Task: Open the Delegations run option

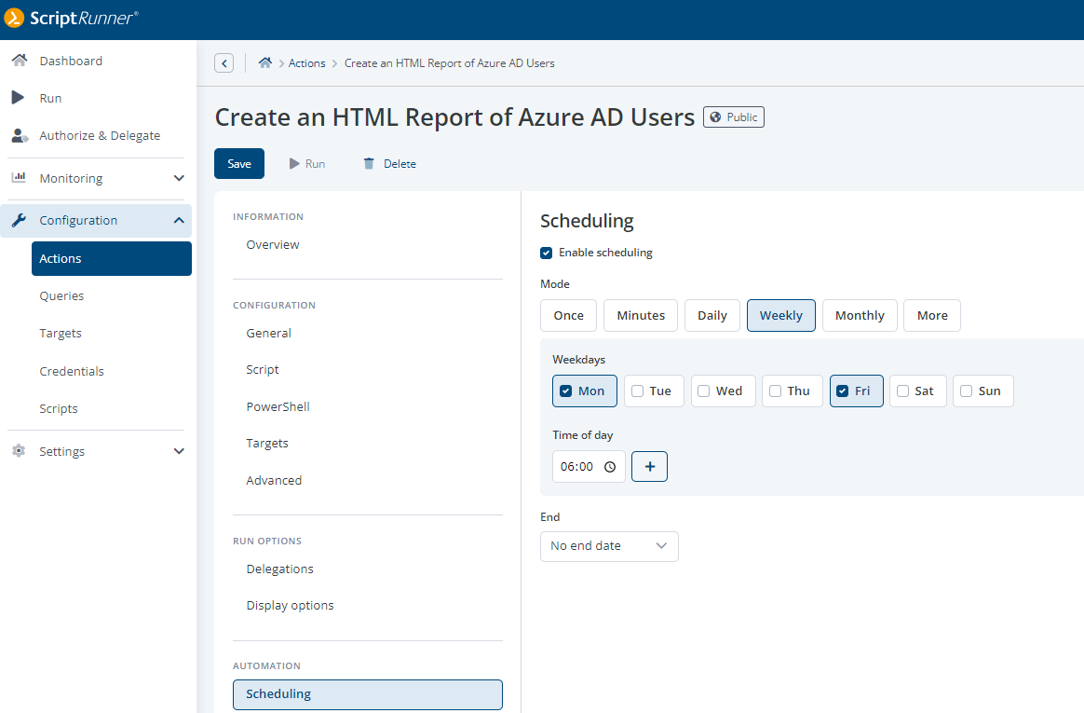Action: point(279,569)
